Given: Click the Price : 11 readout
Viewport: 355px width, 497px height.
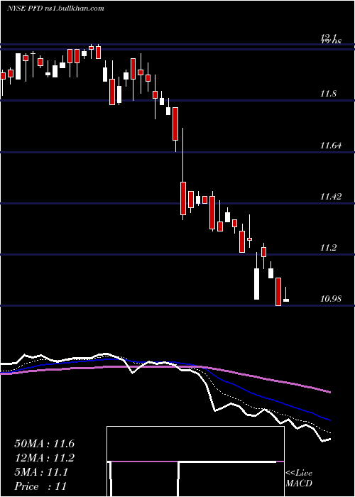Looking at the screenshot, I should [40, 486].
